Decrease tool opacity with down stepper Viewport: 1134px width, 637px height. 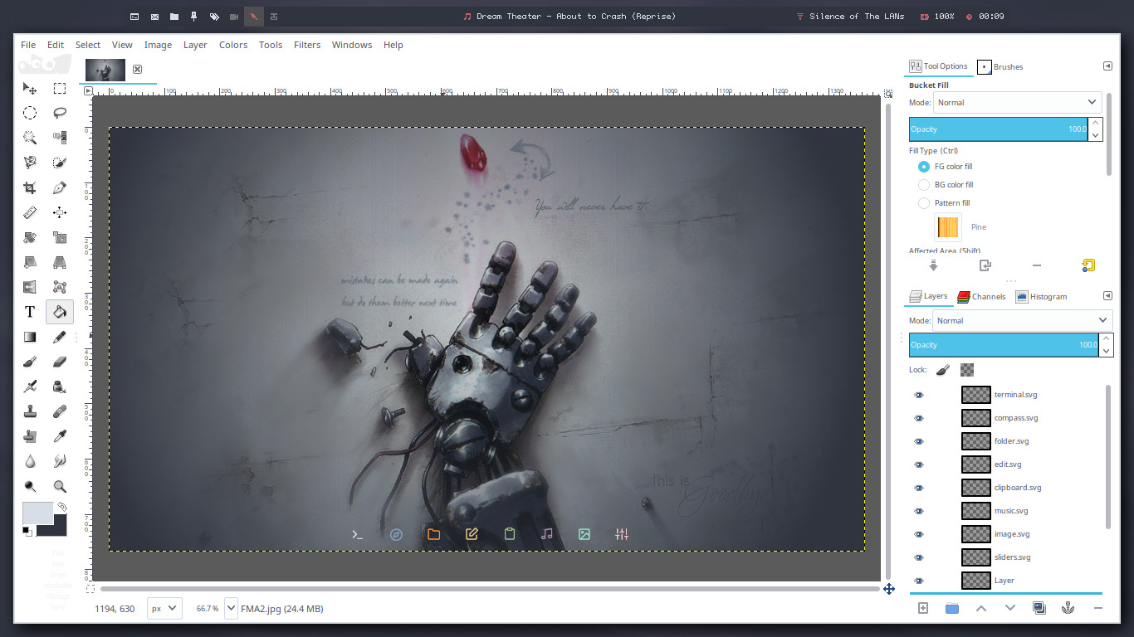pos(1096,135)
